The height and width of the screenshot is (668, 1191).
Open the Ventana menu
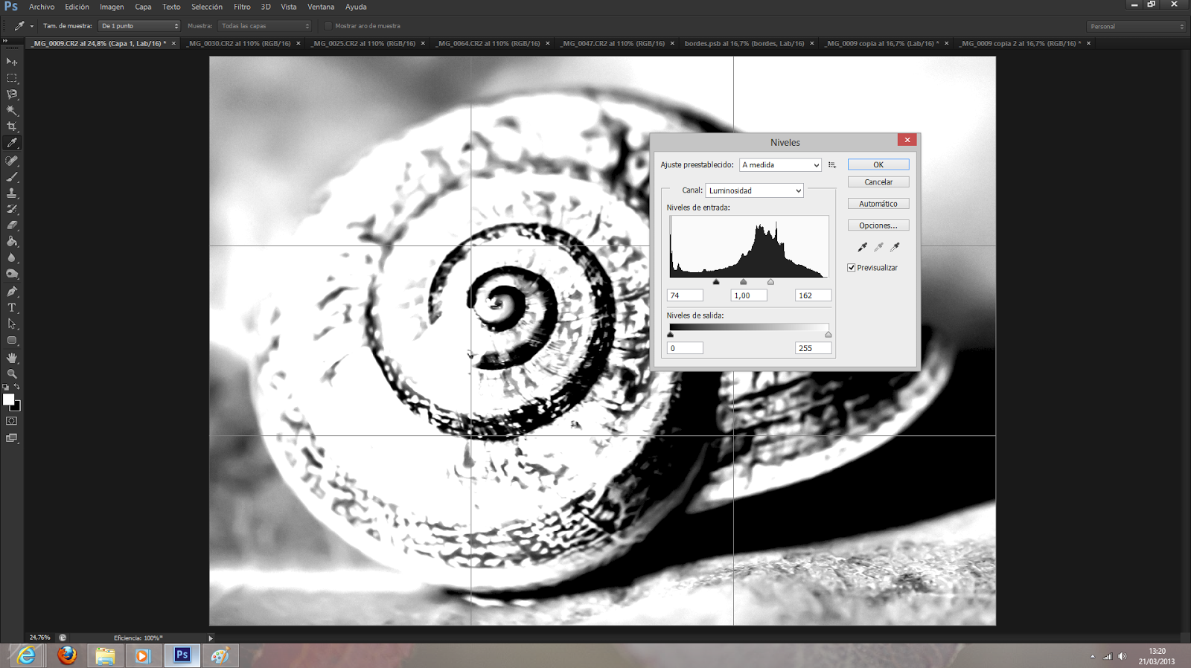[x=321, y=7]
